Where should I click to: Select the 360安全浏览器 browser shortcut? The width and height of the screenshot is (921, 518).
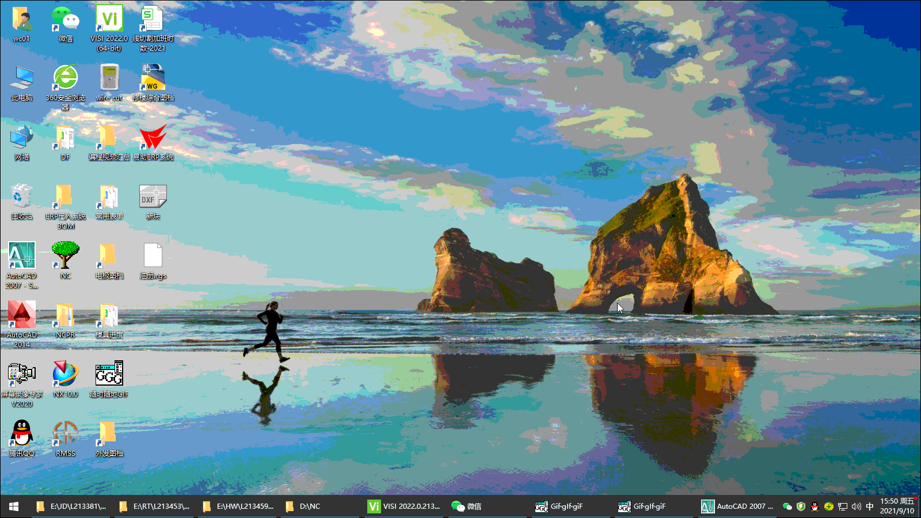point(66,87)
